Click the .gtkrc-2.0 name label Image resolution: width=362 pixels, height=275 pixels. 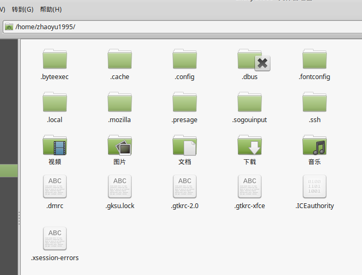(x=185, y=205)
